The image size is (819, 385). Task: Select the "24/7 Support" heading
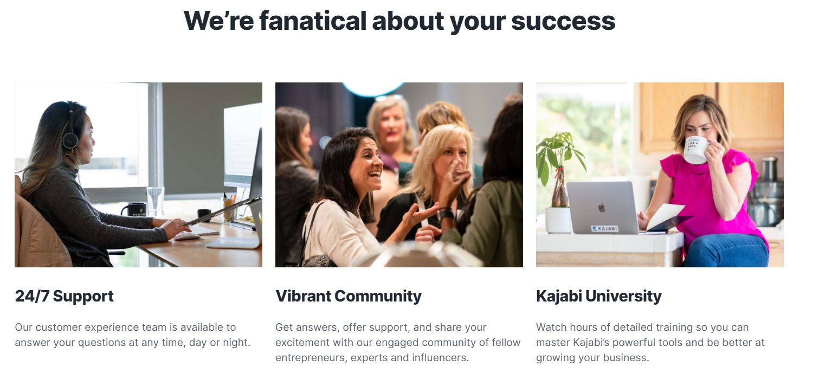point(64,296)
